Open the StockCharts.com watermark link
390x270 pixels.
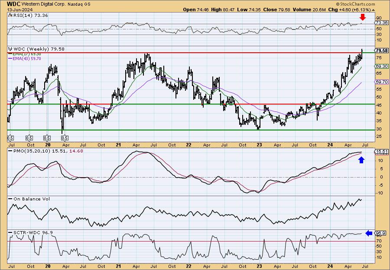click(357, 4)
